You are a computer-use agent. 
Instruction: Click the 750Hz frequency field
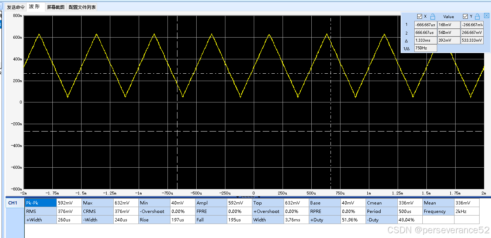click(x=426, y=48)
